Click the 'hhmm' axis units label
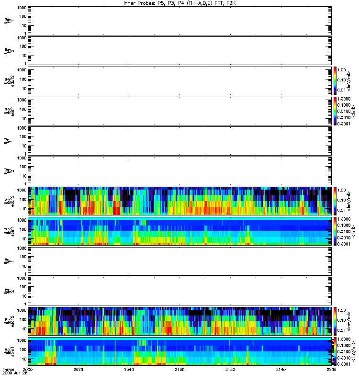Screen dimensions: 359x383 9,370
